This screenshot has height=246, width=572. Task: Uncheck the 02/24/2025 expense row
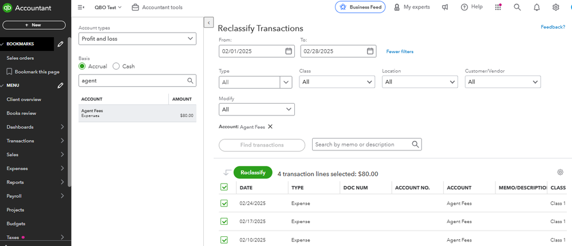(x=224, y=203)
